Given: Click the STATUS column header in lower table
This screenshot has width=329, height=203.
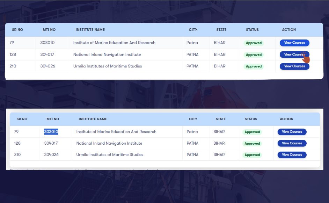Looking at the screenshot, I should tap(251, 119).
